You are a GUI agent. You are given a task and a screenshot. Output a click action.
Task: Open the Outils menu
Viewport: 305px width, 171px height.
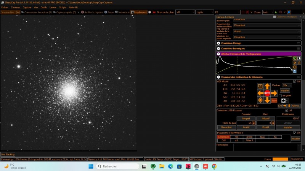pos(44,7)
